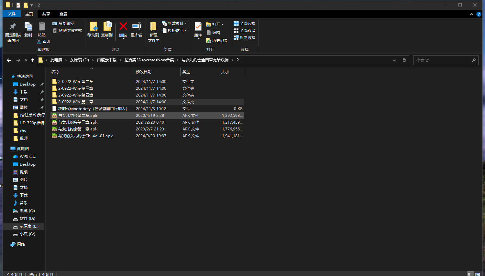This screenshot has height=276, width=485.
Task: Expand the chevron after 灰原哀 (E:) in the address bar
Action: click(93, 60)
